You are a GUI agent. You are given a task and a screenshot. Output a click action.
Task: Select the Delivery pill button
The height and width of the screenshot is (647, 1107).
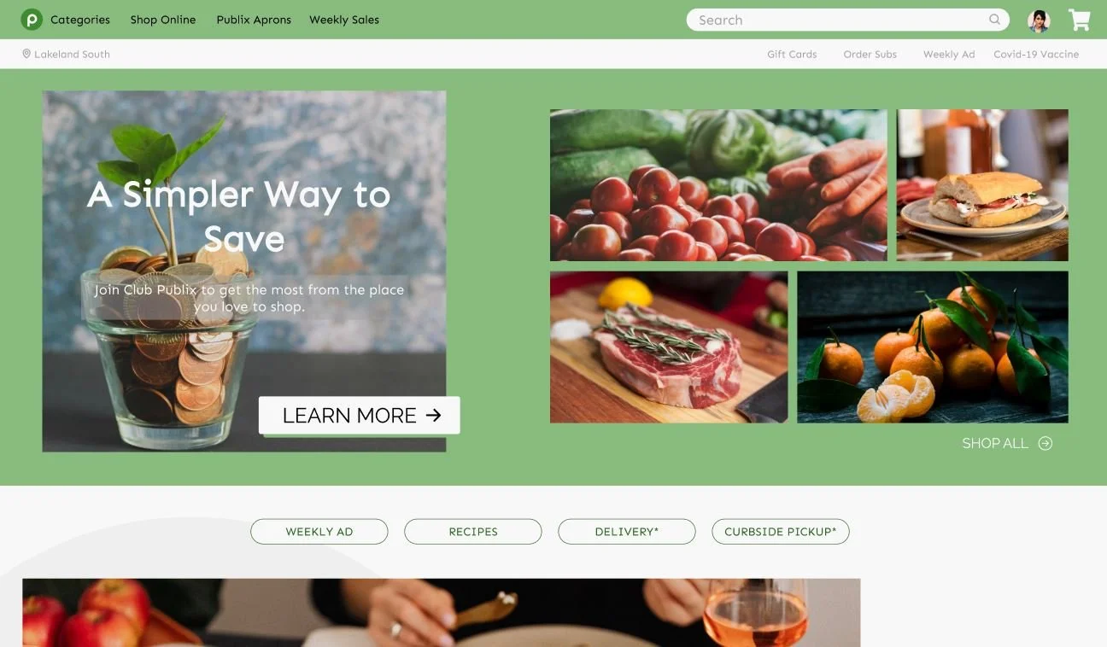click(x=627, y=531)
